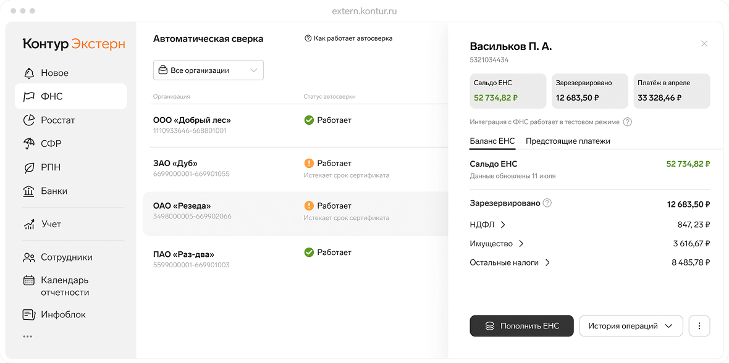Open the three-dot options menu
Image resolution: width=729 pixels, height=363 pixels.
(x=699, y=325)
